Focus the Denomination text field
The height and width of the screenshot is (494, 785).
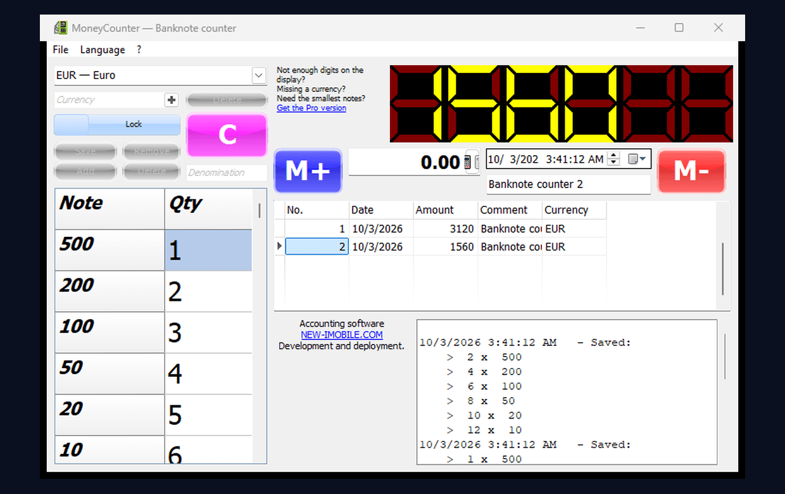227,172
